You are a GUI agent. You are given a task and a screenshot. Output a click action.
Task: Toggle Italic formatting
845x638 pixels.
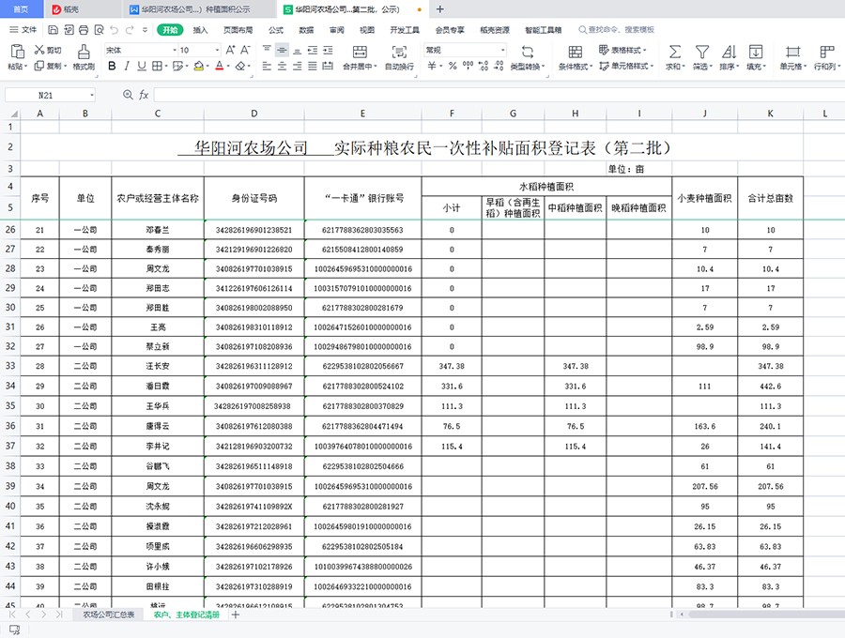[129, 67]
